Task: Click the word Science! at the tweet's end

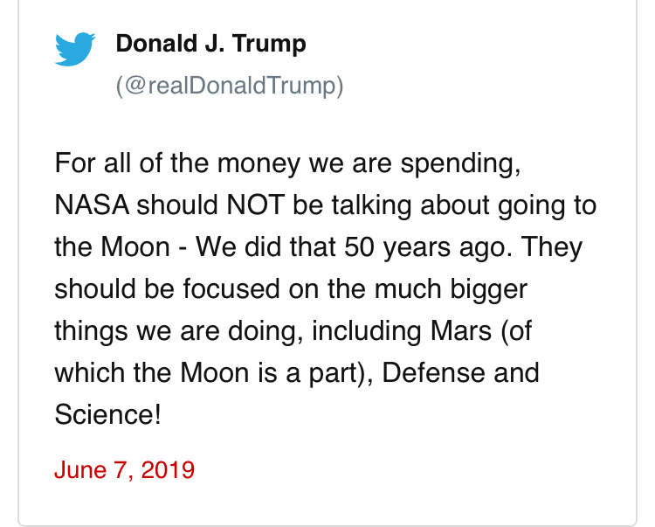Action: point(107,414)
